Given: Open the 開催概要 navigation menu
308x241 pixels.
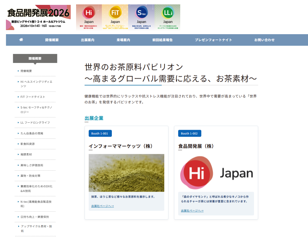Looking at the screenshot, I should point(52,40).
